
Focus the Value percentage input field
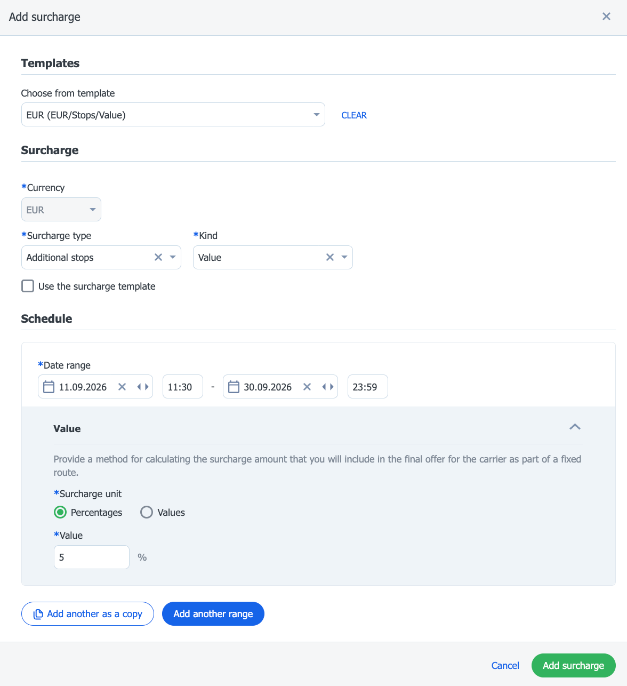pyautogui.click(x=92, y=557)
